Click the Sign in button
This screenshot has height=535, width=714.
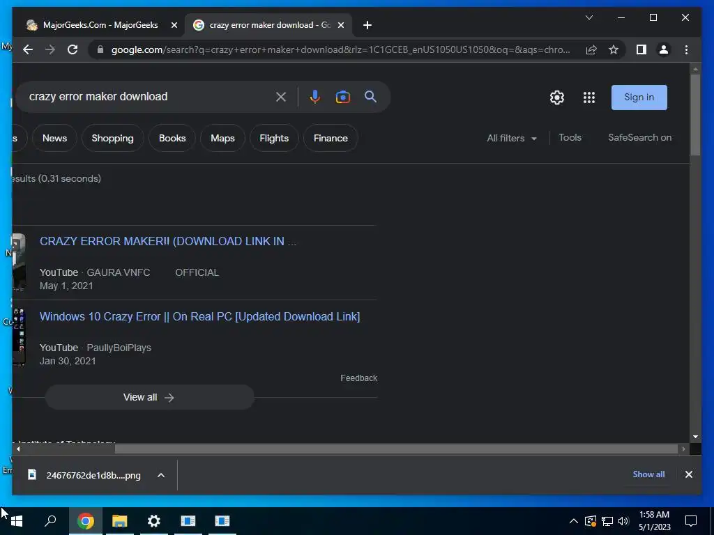click(x=639, y=98)
